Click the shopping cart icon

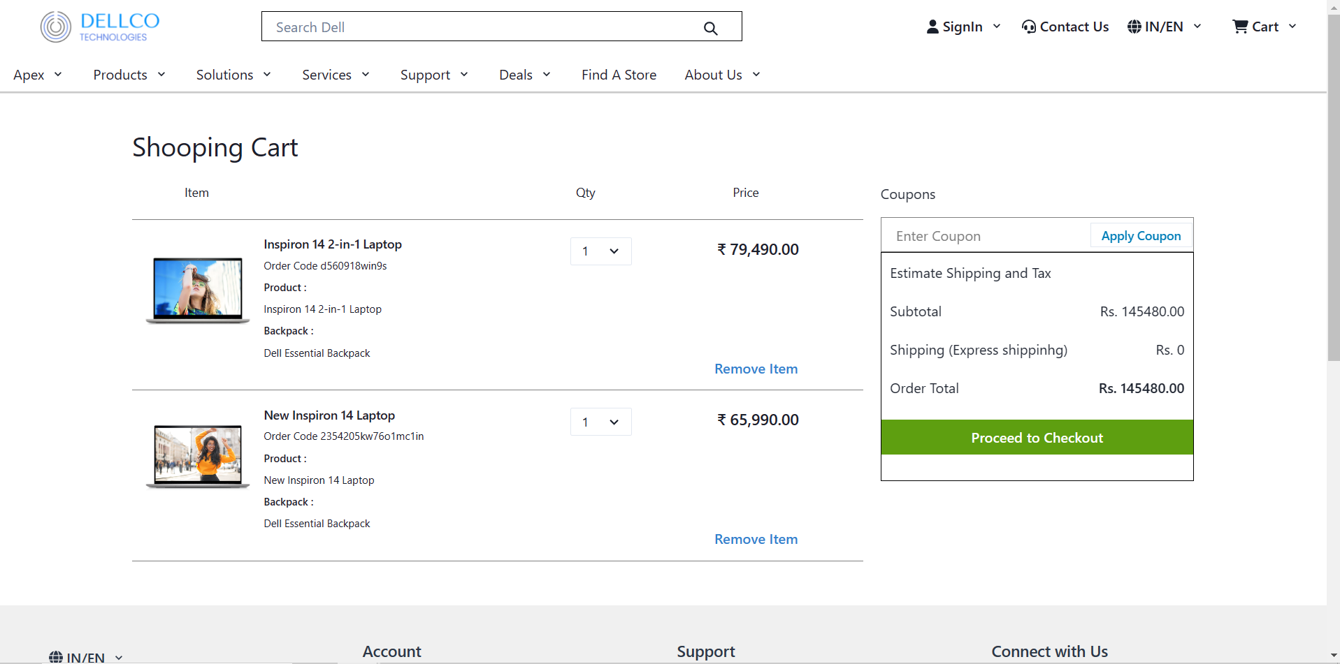pos(1240,27)
